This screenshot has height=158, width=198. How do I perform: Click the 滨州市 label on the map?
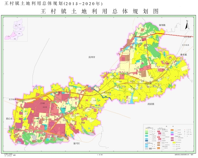click(92, 57)
